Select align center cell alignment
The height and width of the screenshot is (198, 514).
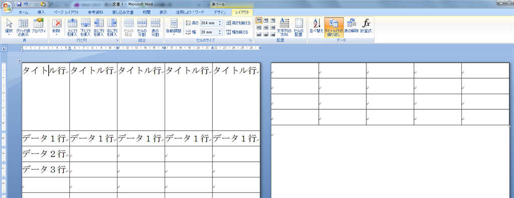point(266,28)
